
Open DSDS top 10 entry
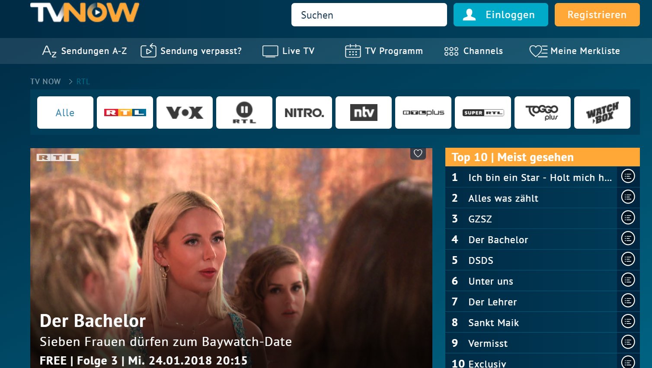pyautogui.click(x=531, y=260)
